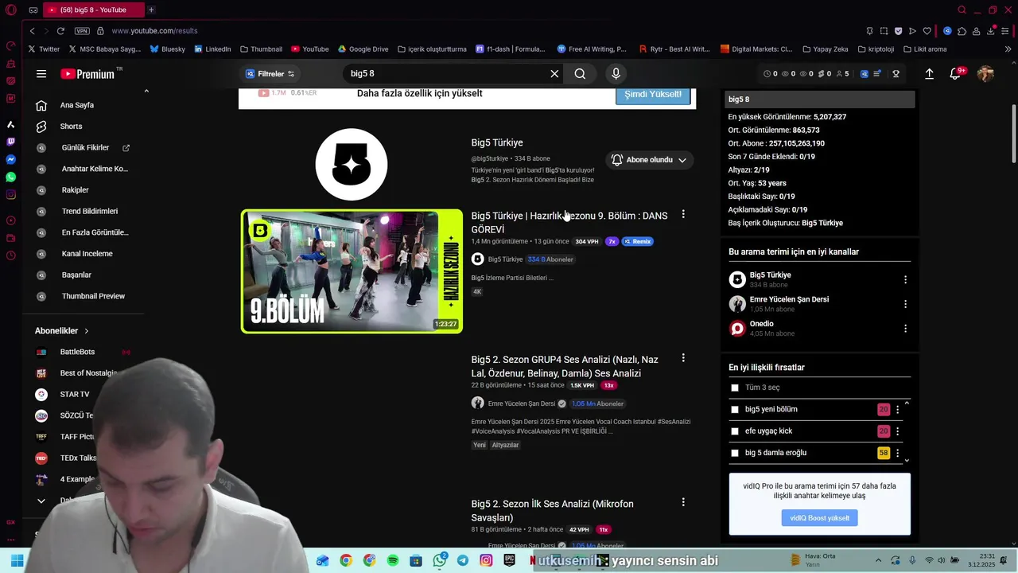Image resolution: width=1018 pixels, height=573 pixels.
Task: Play the 9.BÖLÜM video thumbnail
Action: tap(352, 271)
